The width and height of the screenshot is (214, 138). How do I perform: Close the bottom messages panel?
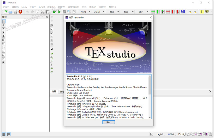click(x=210, y=91)
